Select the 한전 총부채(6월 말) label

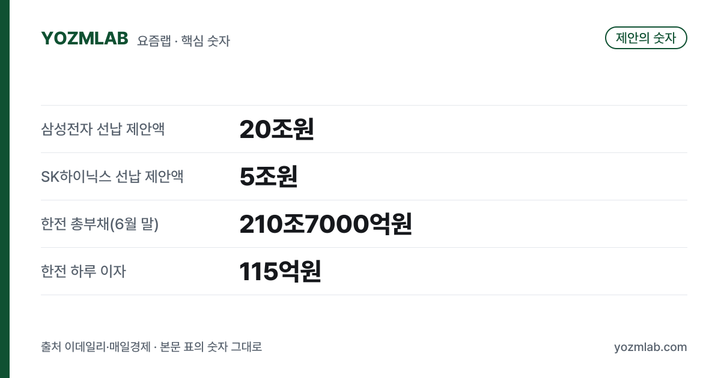[x=100, y=224]
